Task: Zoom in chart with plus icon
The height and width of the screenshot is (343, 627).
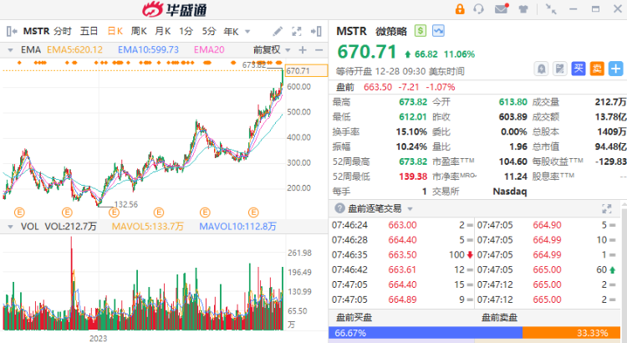Action: (303, 50)
